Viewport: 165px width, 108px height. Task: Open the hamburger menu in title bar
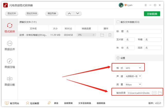pos(146,5)
